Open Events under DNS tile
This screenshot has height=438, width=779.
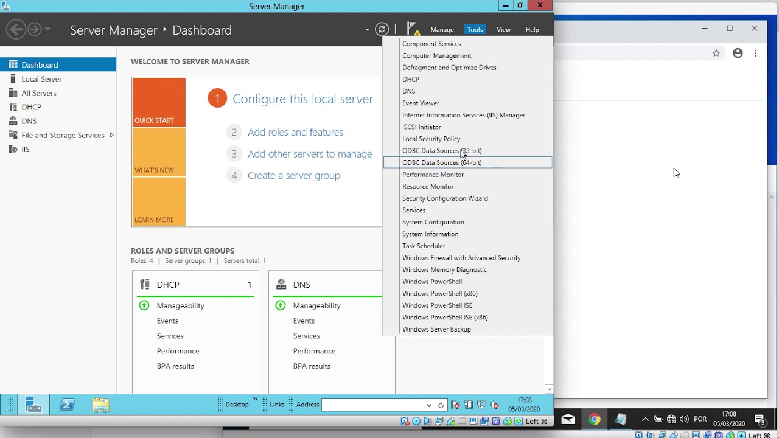pyautogui.click(x=304, y=321)
